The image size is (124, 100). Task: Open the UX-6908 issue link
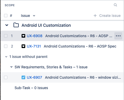[x=35, y=36]
